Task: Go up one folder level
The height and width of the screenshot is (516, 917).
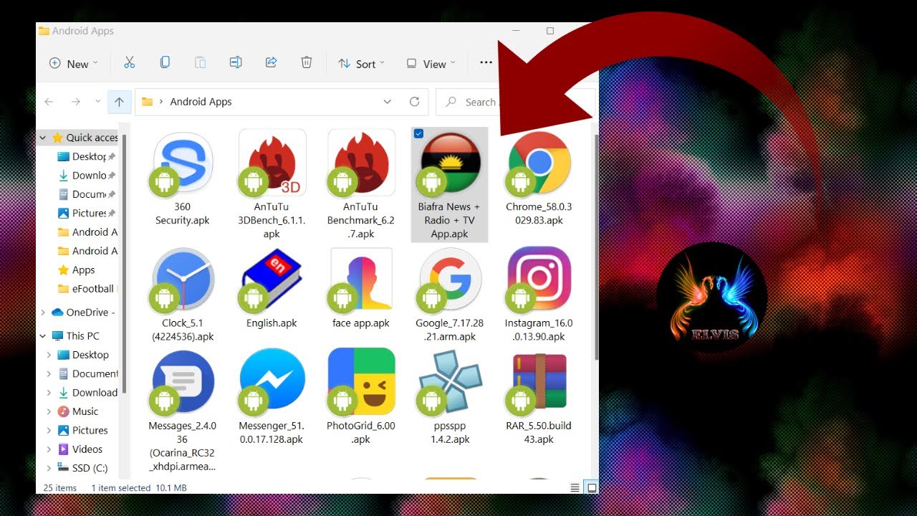Action: pyautogui.click(x=119, y=102)
